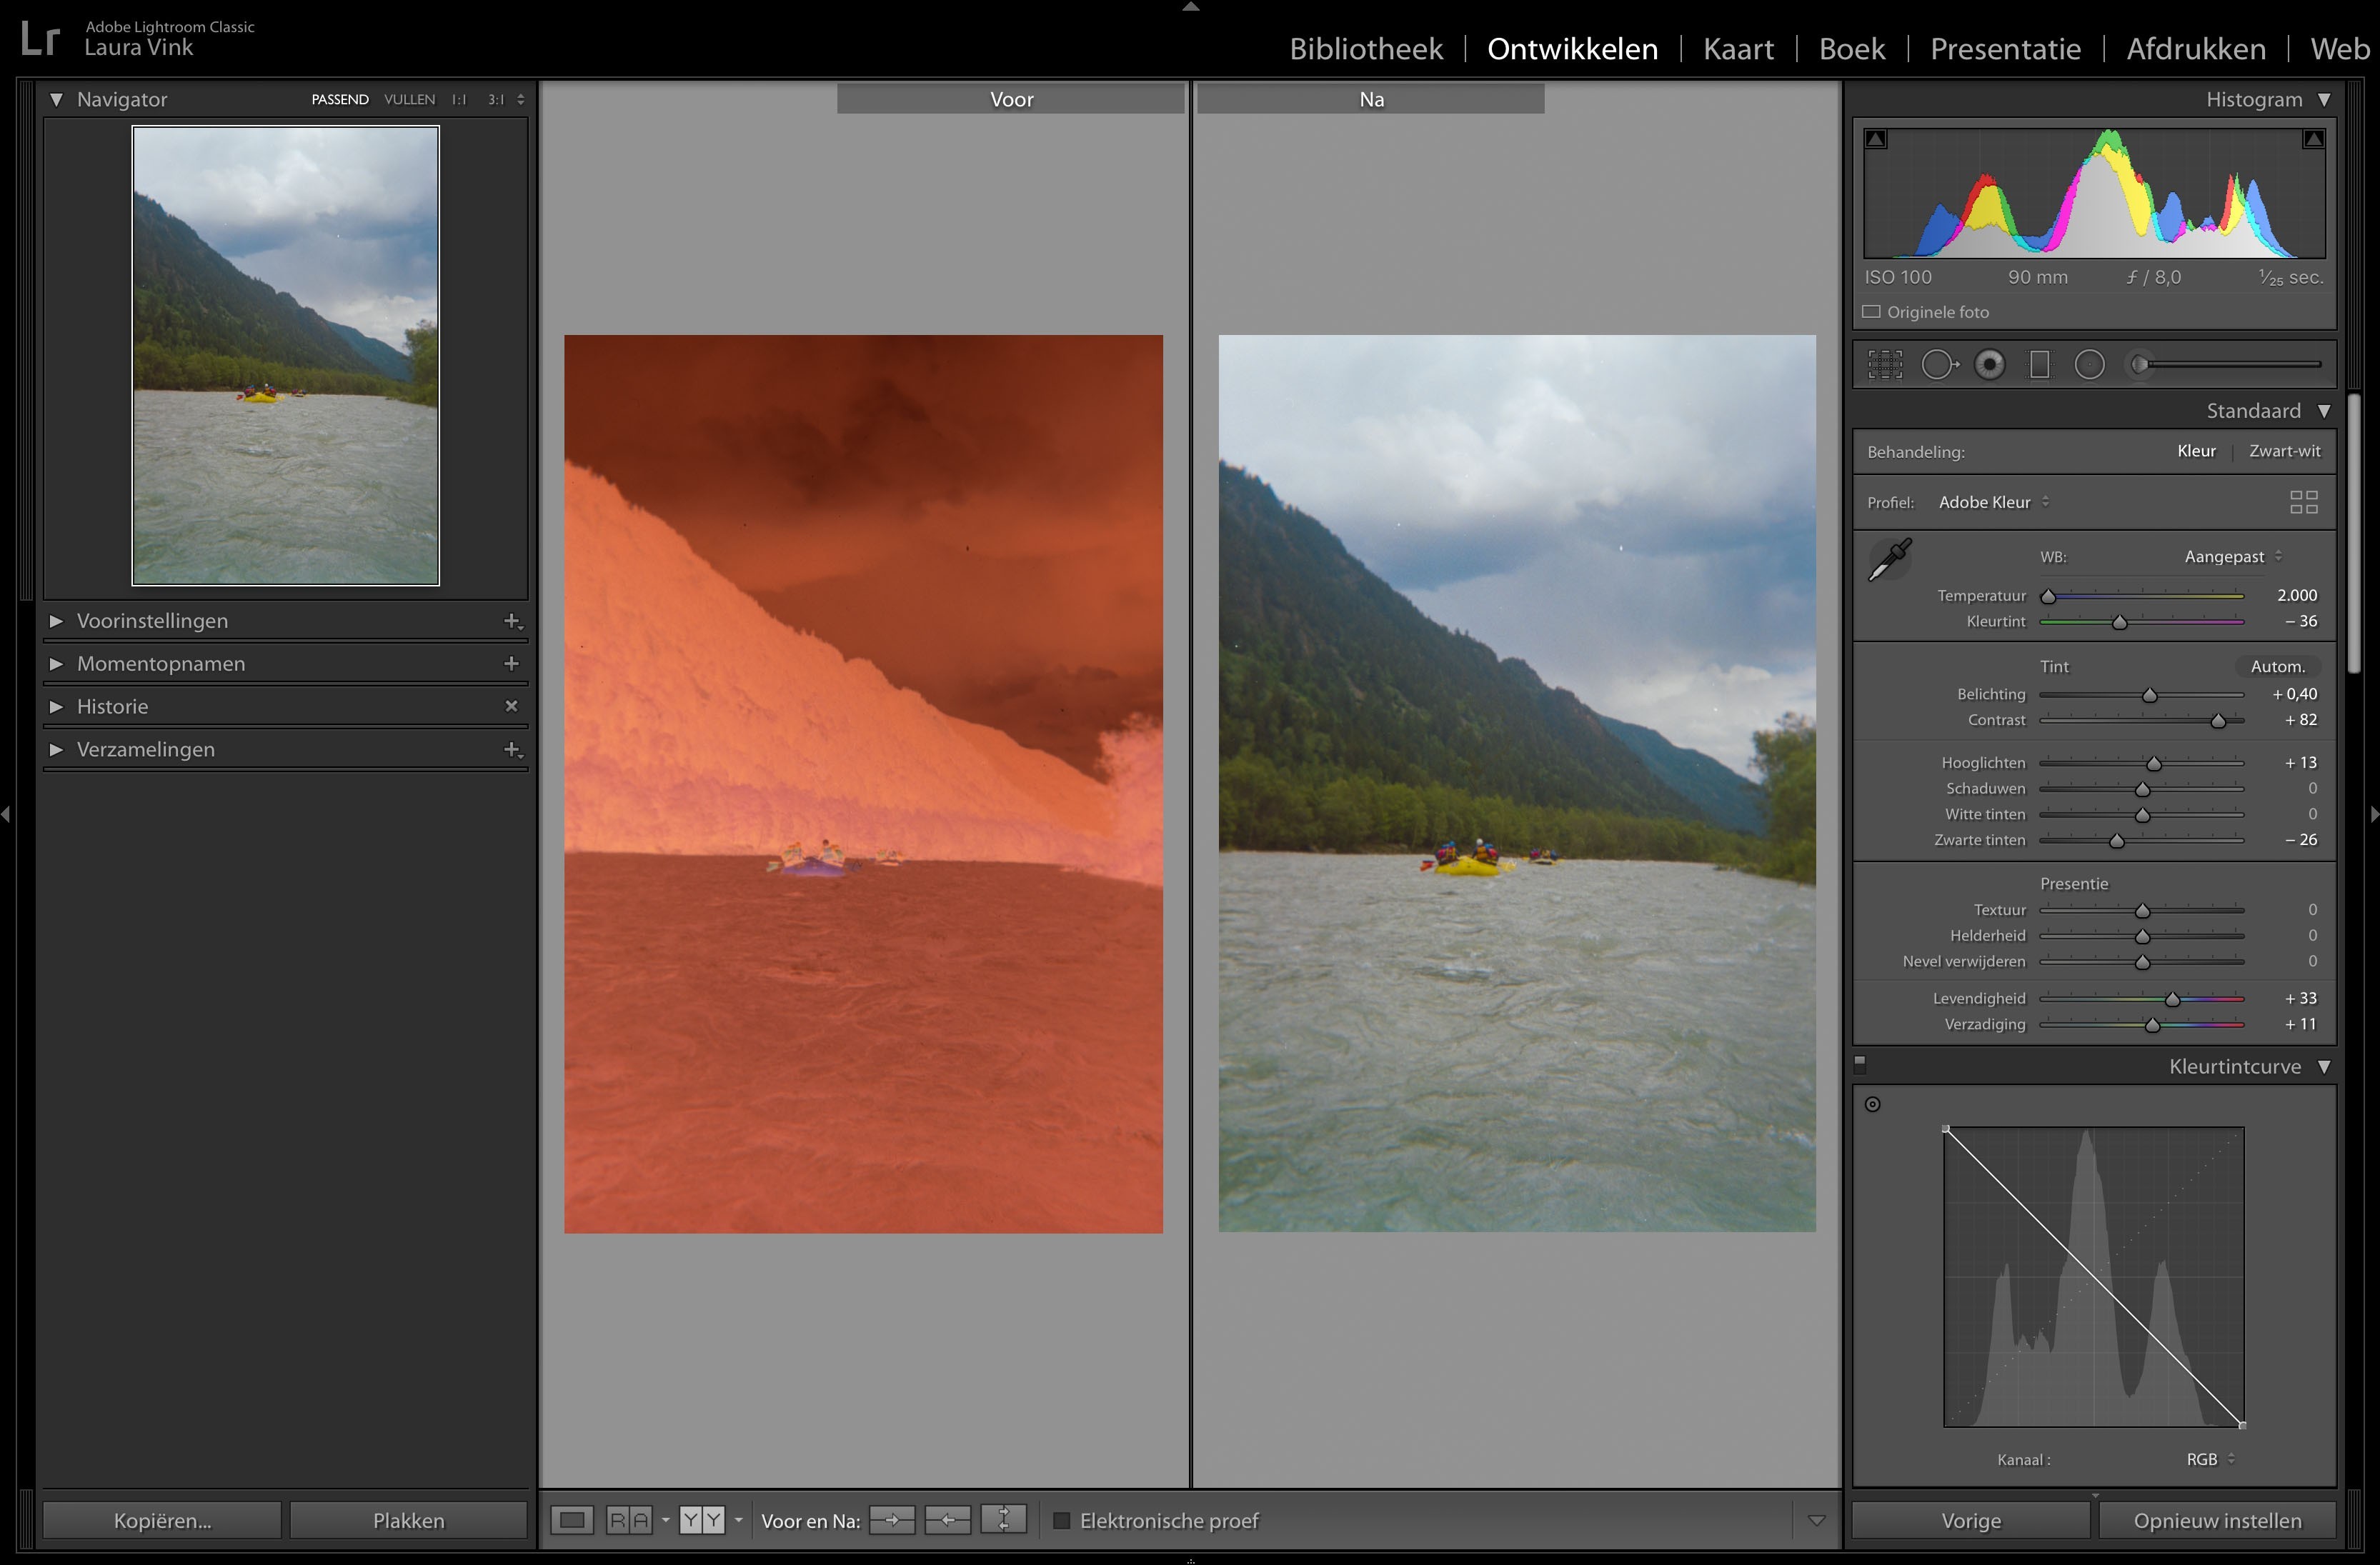This screenshot has height=1565, width=2380.
Task: Open the profile browser grid icon
Action: pyautogui.click(x=2304, y=501)
